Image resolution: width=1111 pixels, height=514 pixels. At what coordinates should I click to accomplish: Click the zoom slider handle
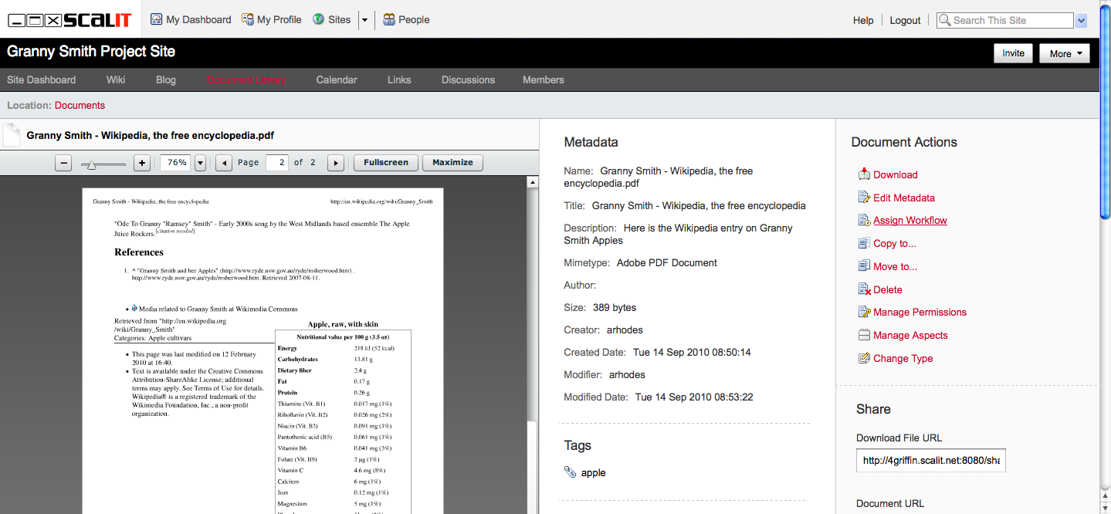[91, 164]
